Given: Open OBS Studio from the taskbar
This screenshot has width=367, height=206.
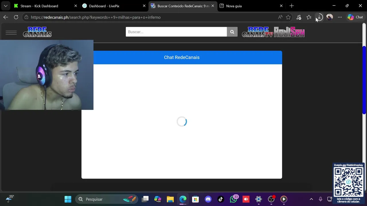Looking at the screenshot, I should [x=271, y=199].
